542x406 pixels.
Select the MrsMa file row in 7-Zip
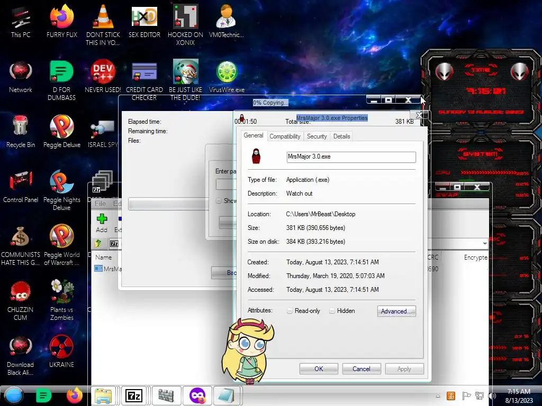pos(108,269)
